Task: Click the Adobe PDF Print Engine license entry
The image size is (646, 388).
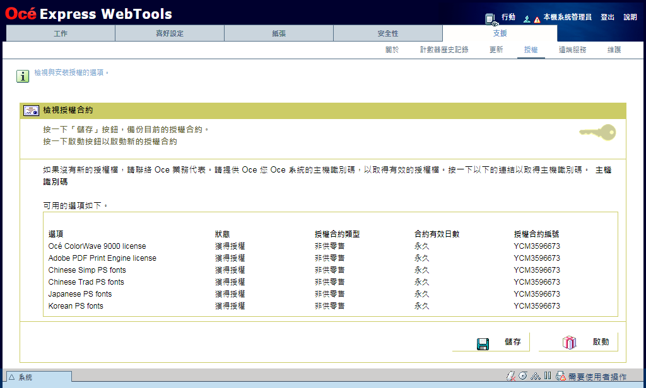Action: [102, 258]
